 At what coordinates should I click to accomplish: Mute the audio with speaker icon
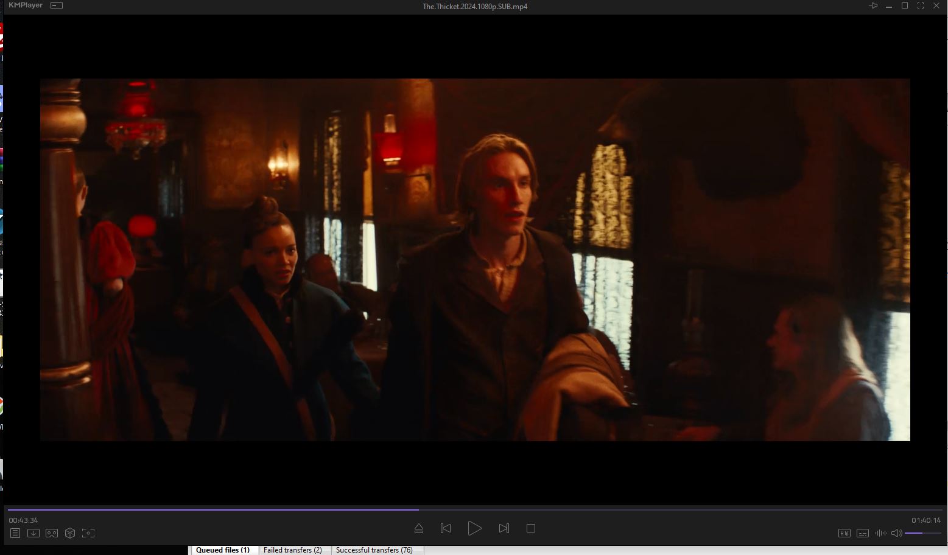coord(896,533)
